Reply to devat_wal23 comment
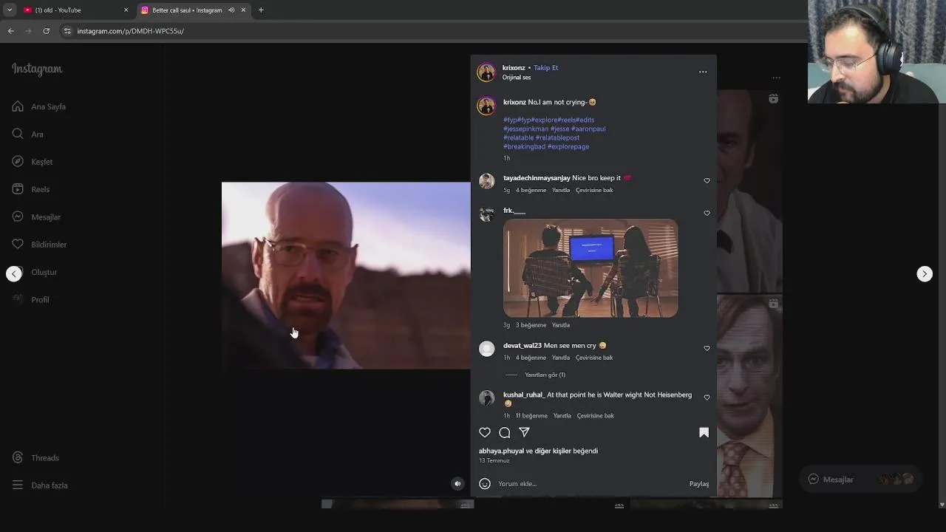This screenshot has width=946, height=532. (x=561, y=358)
